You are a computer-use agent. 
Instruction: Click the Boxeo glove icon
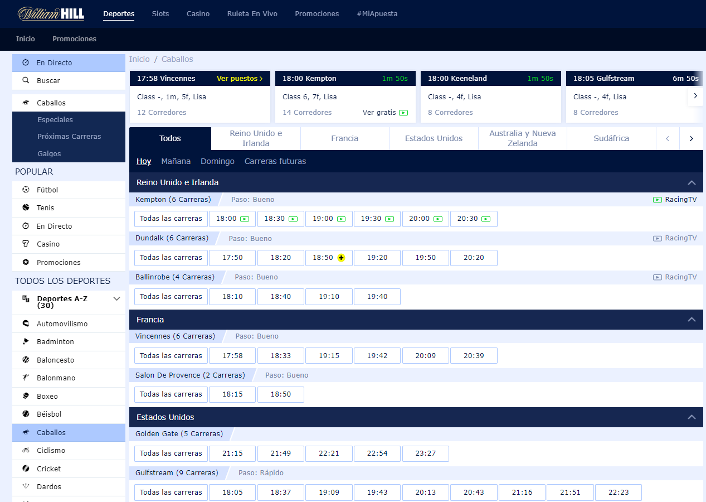click(26, 396)
